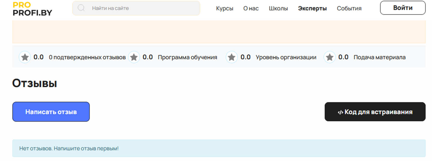Click the Войти button
Screen dimensions: 432x161
402,8
